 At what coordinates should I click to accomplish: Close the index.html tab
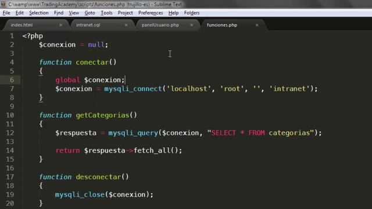pyautogui.click(x=60, y=25)
